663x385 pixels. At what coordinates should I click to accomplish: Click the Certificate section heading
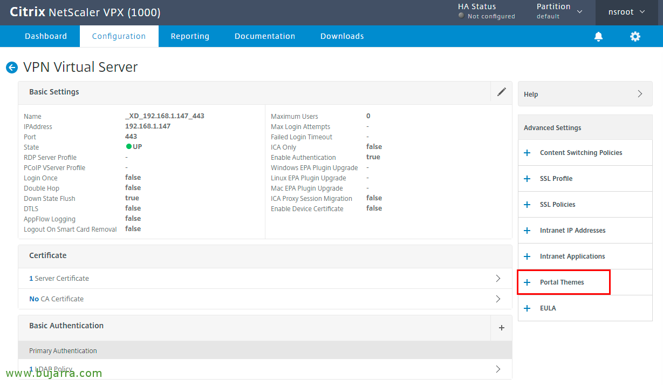tap(48, 255)
